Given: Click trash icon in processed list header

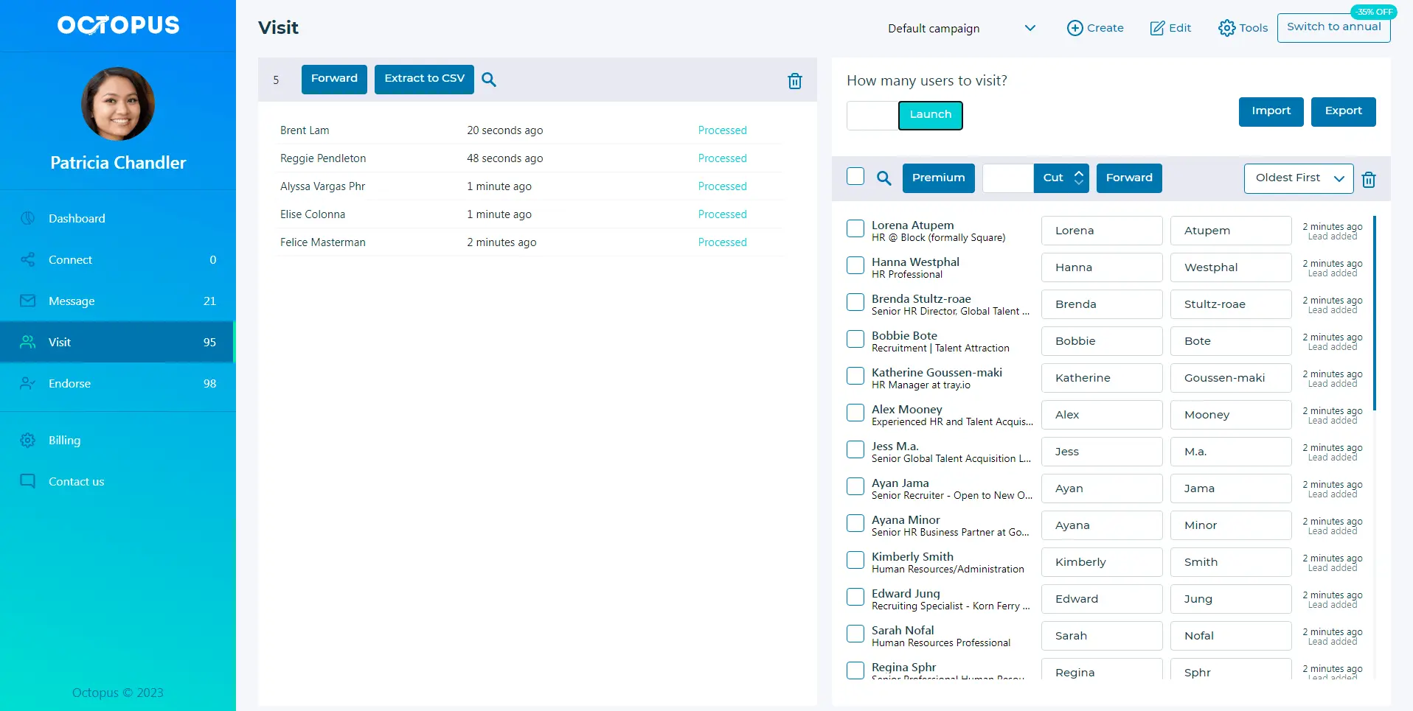Looking at the screenshot, I should click(x=794, y=81).
